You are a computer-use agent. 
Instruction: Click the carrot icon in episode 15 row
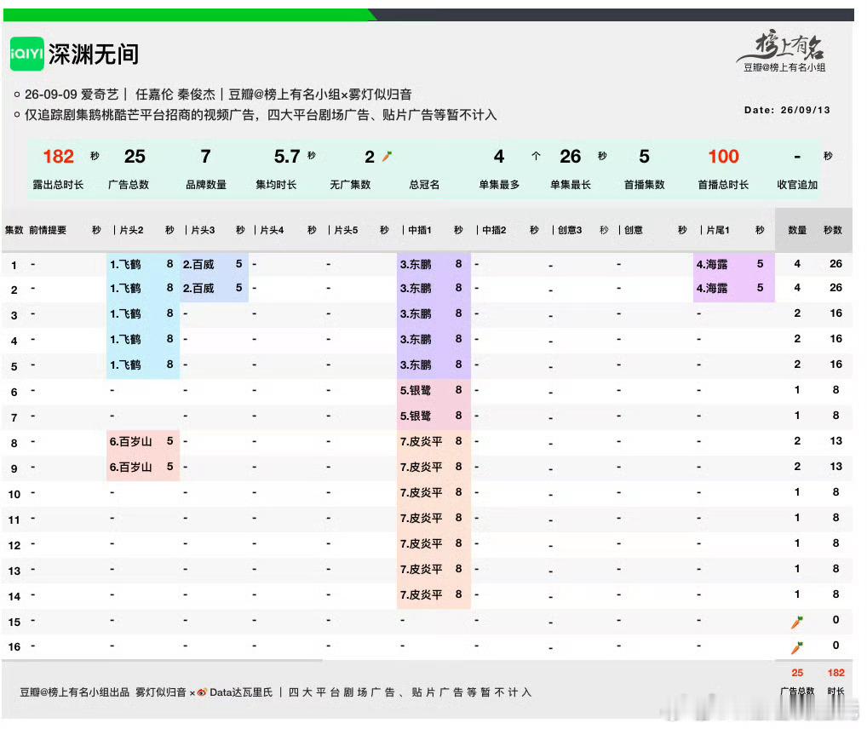tap(797, 623)
